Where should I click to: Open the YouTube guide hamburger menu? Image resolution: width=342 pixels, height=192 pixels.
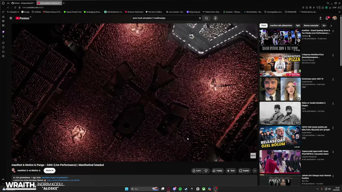(x=11, y=18)
